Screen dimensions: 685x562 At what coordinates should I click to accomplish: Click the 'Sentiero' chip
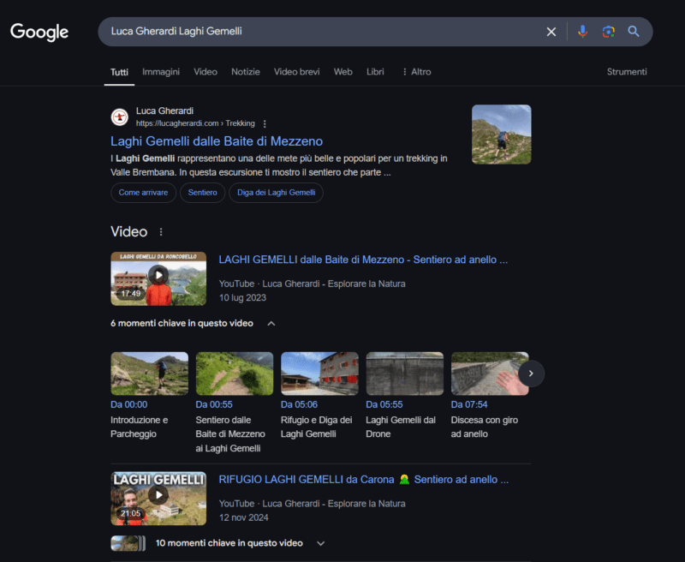coord(202,193)
